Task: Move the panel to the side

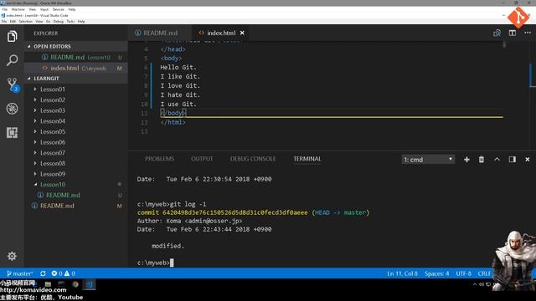Action: pos(512,160)
